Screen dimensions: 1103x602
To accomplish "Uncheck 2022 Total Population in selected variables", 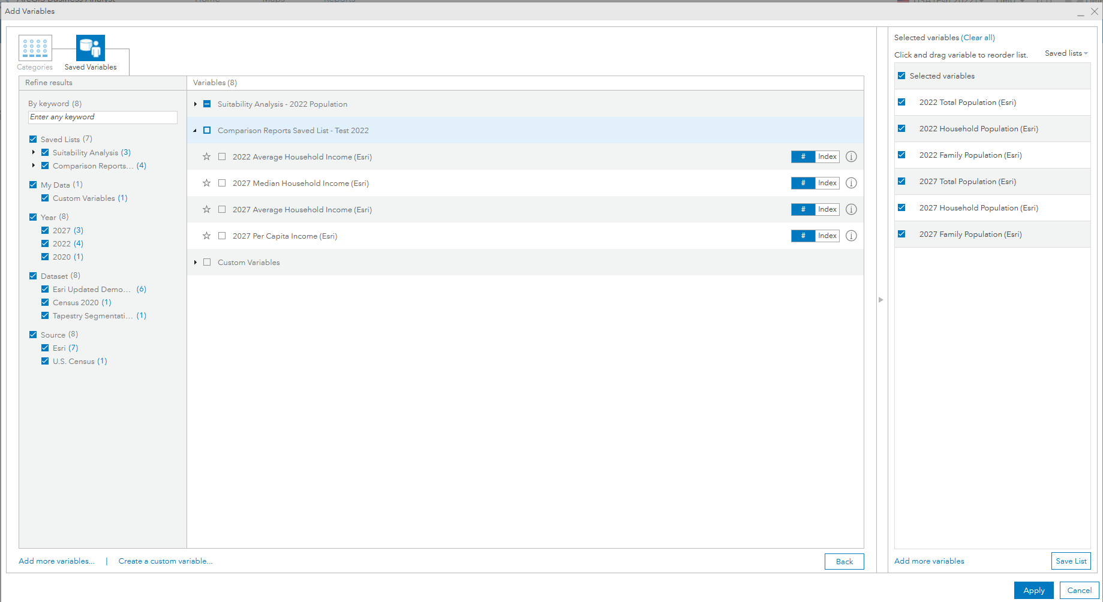I will (901, 102).
